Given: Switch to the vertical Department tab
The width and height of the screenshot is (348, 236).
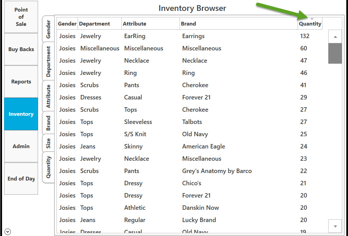Looking at the screenshot, I should (48, 61).
